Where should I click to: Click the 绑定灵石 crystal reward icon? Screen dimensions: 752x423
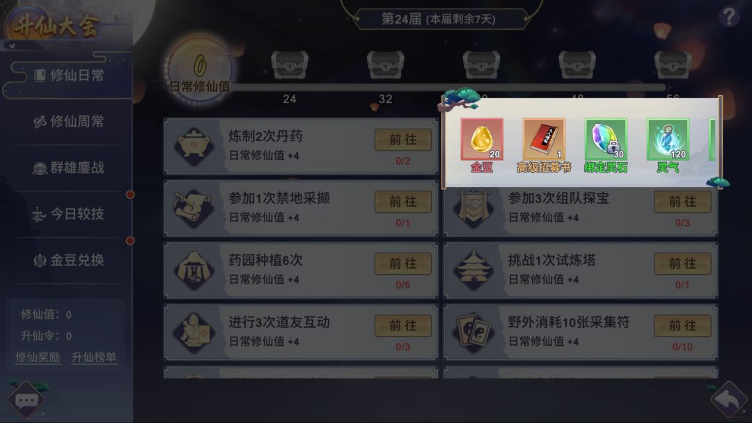(x=606, y=139)
